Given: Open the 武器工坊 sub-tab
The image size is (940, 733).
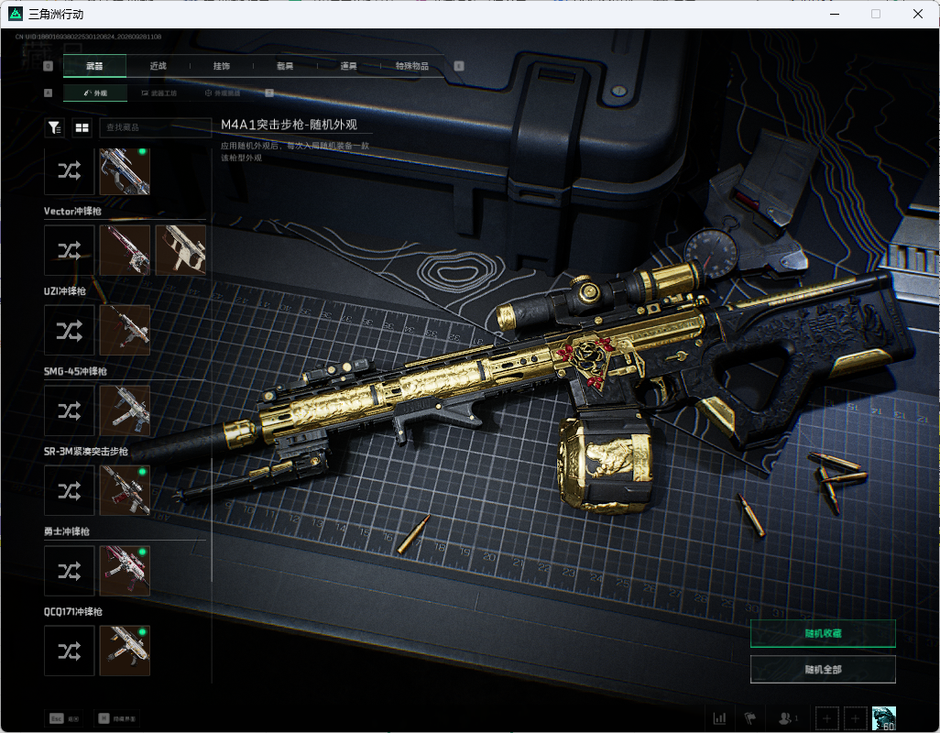Looking at the screenshot, I should [159, 93].
